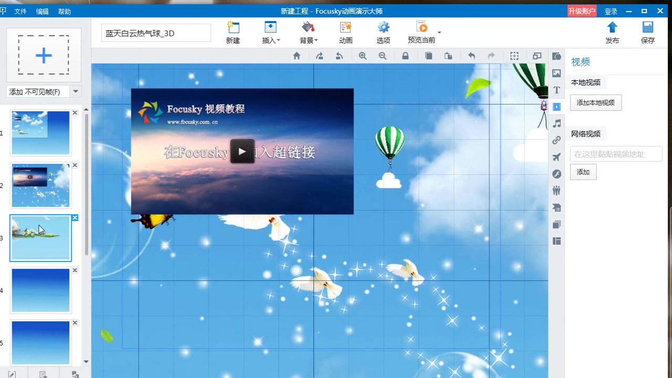The width and height of the screenshot is (672, 378).
Task: Play the Focusky video on canvas
Action: point(242,151)
